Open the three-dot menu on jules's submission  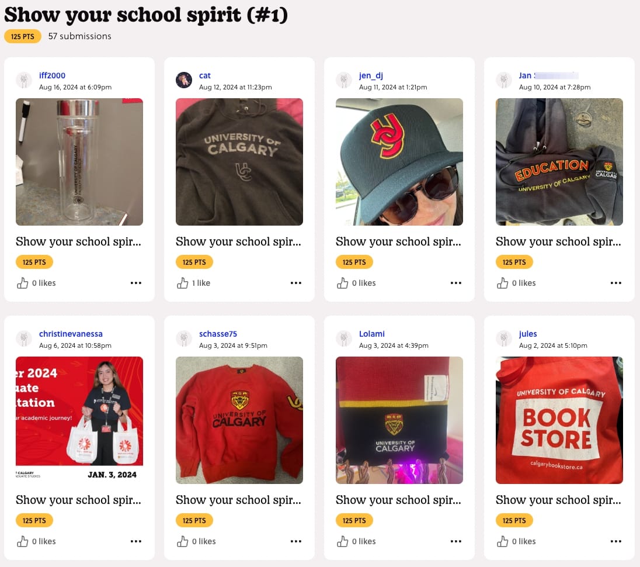click(616, 541)
